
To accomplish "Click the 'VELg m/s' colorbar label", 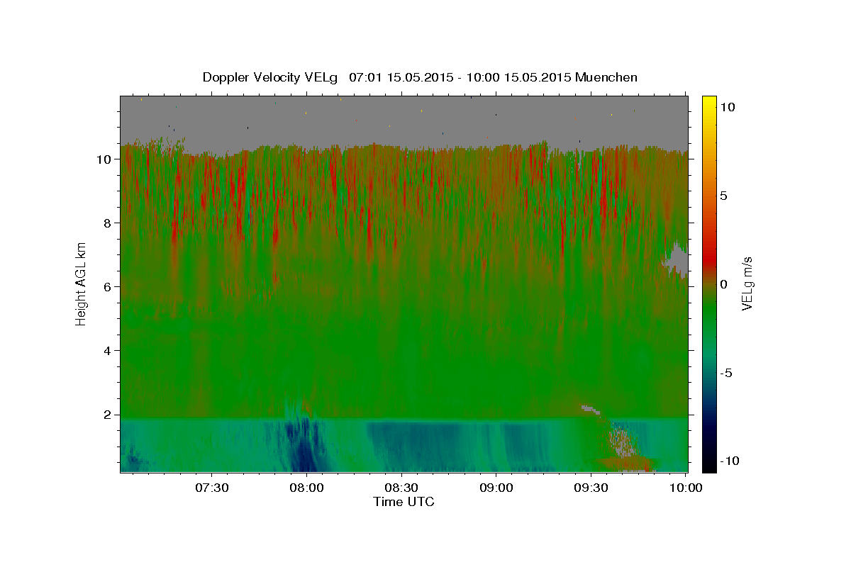I will [x=747, y=283].
